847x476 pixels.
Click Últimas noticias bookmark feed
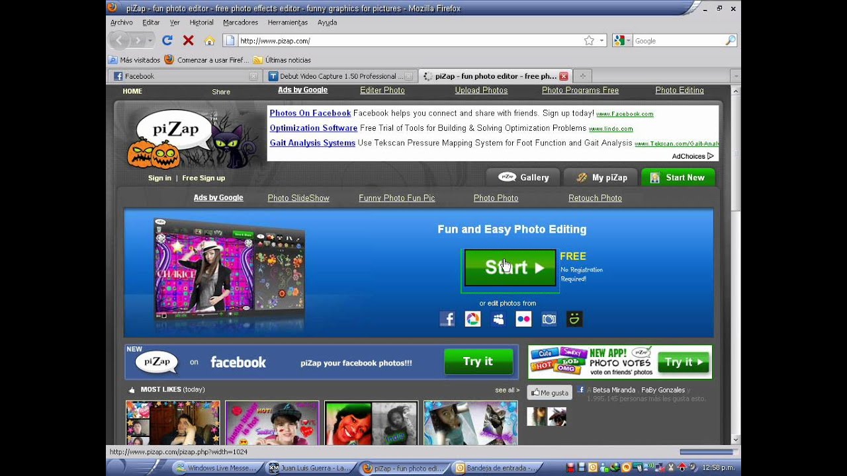(x=282, y=60)
